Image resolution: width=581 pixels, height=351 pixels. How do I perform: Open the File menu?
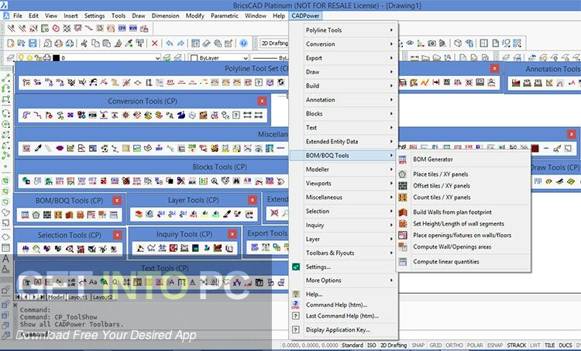(18, 15)
